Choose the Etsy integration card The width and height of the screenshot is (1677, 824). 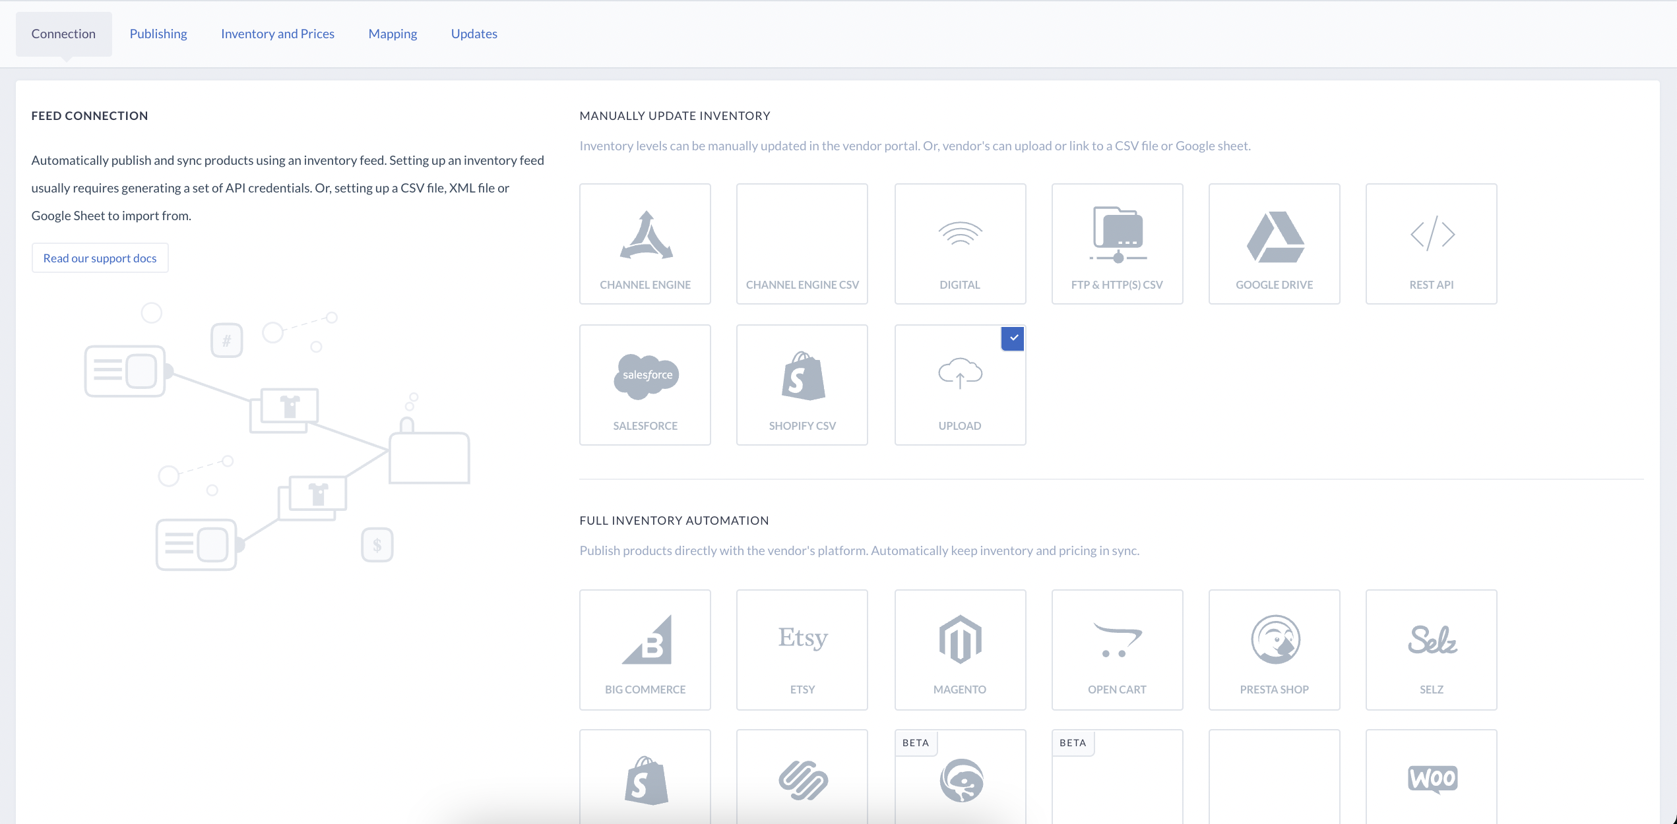pyautogui.click(x=802, y=649)
